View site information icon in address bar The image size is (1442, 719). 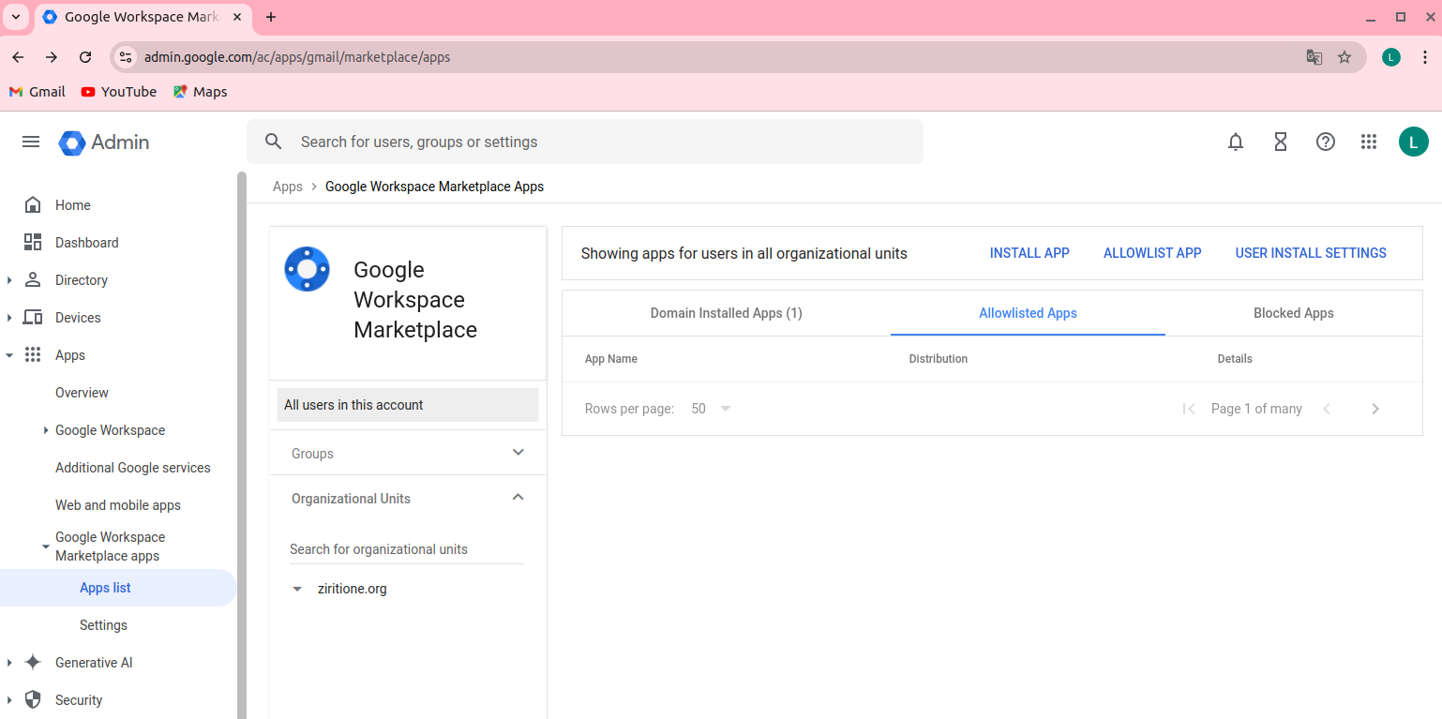[126, 57]
